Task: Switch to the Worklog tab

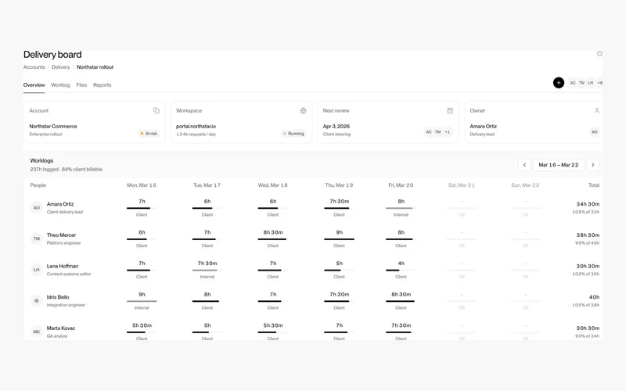Action: click(60, 85)
